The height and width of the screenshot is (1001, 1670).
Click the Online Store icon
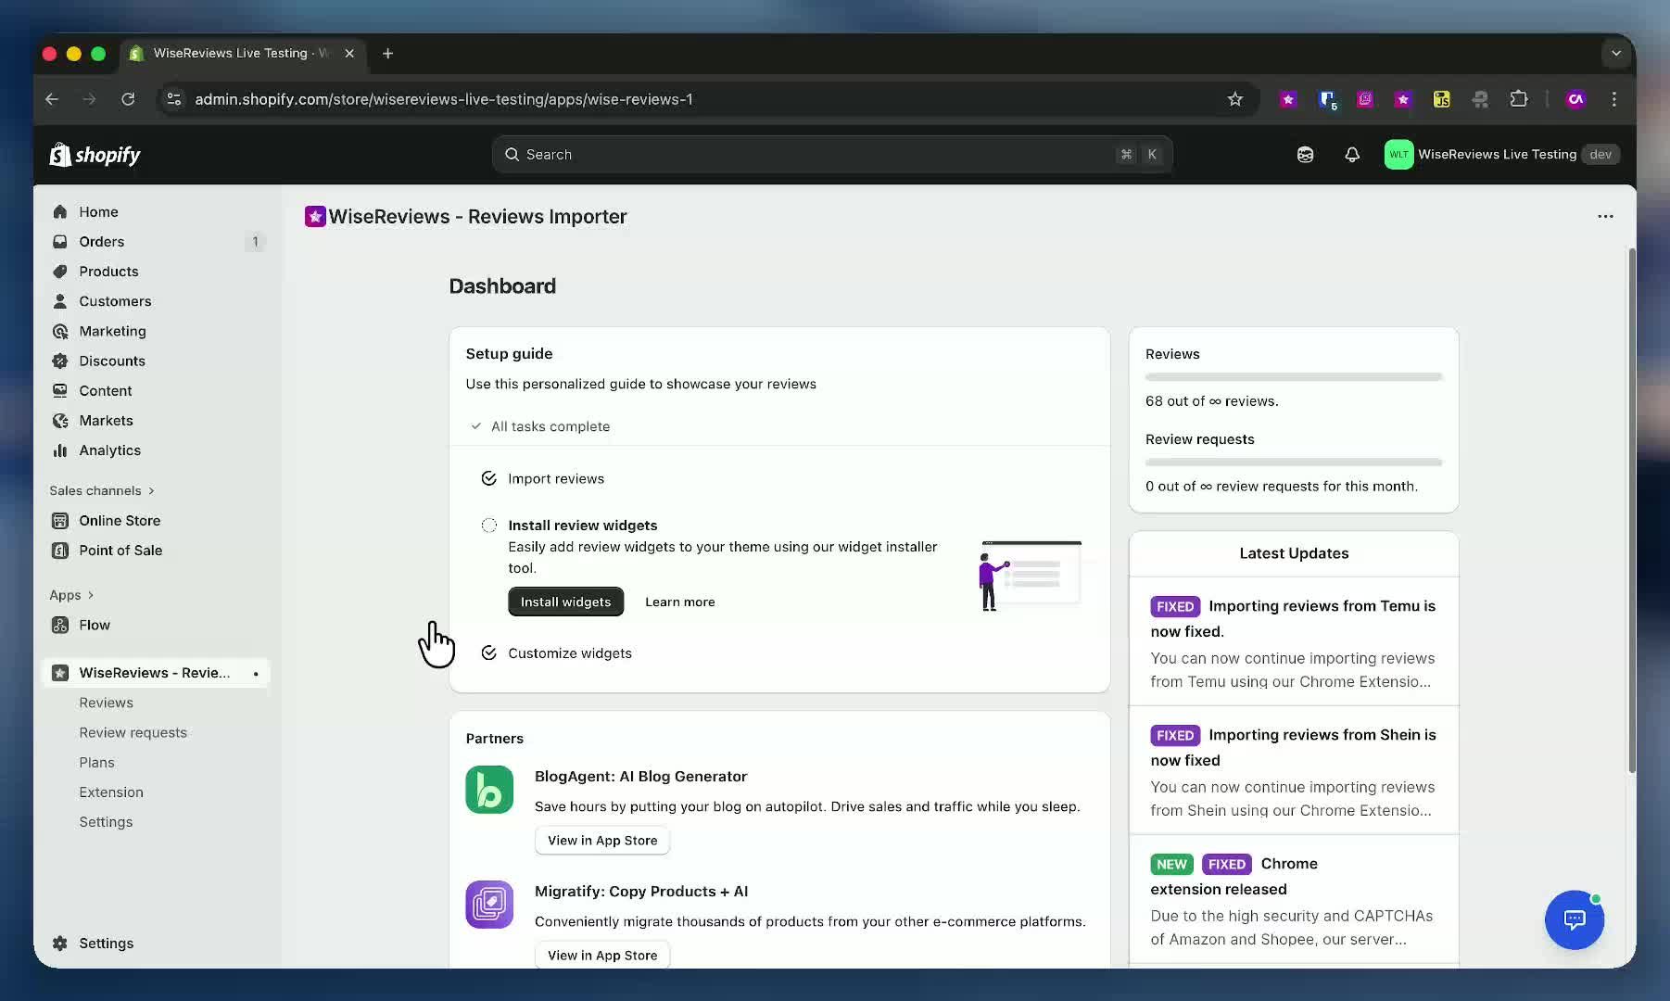tap(60, 521)
